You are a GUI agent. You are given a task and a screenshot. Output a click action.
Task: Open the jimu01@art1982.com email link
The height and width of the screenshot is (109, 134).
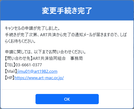(37, 71)
